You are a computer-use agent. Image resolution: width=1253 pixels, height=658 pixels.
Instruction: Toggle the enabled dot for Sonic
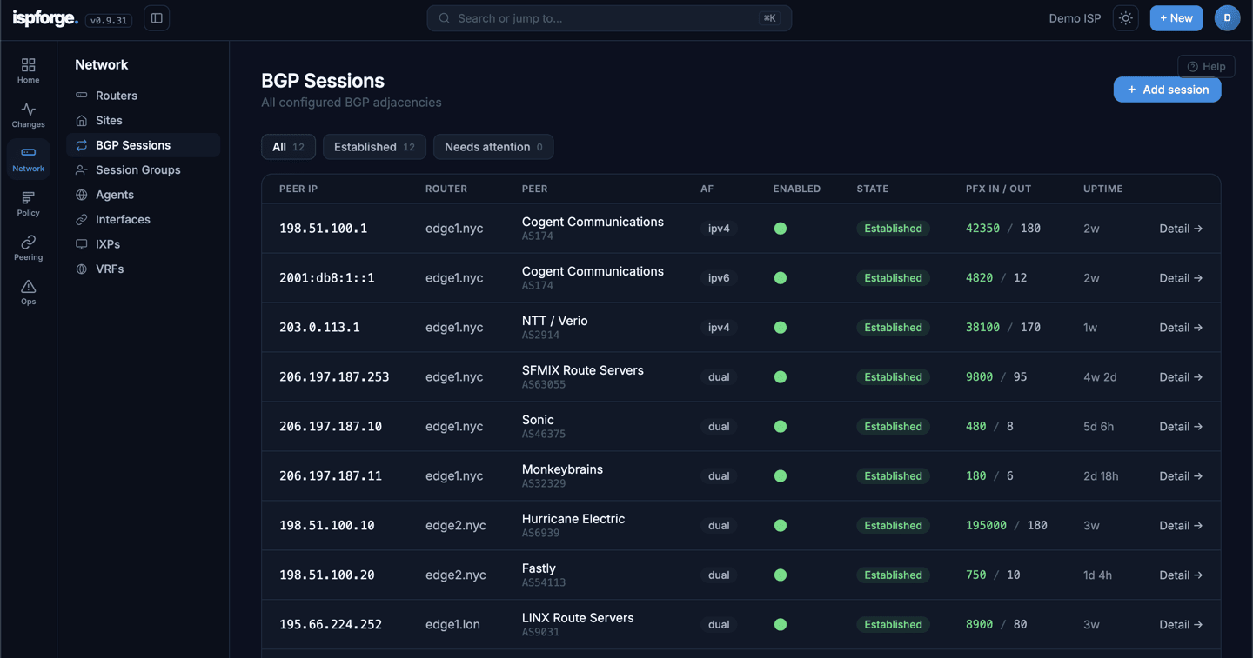coord(781,427)
